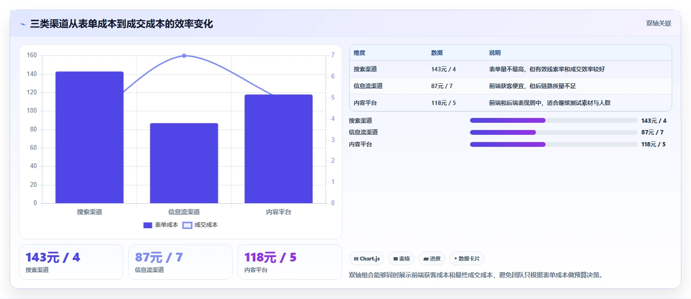
Task: Click 143元 / 4 value beside progress bar
Action: coord(654,121)
